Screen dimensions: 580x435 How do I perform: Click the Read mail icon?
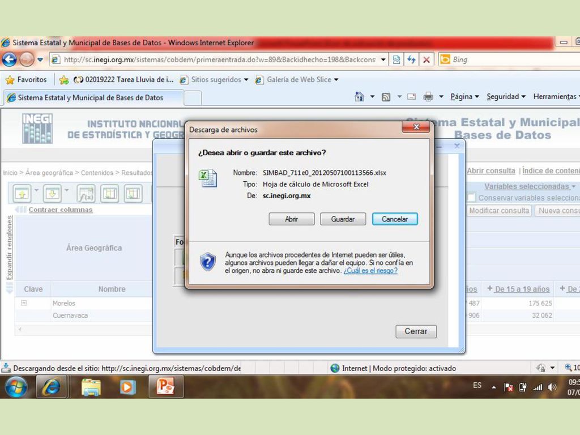pos(411,97)
